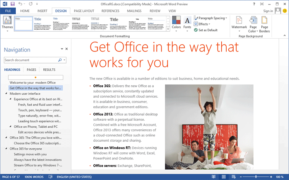Image resolution: width=289 pixels, height=180 pixels.
Task: Open search options dropdown arrow beside the magnifier
Action: (x=64, y=60)
